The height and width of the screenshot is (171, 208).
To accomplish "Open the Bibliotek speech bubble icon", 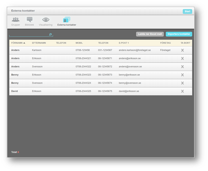I will pos(30,19).
